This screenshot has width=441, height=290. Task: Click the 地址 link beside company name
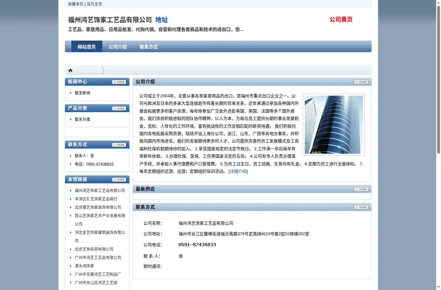[x=161, y=20]
